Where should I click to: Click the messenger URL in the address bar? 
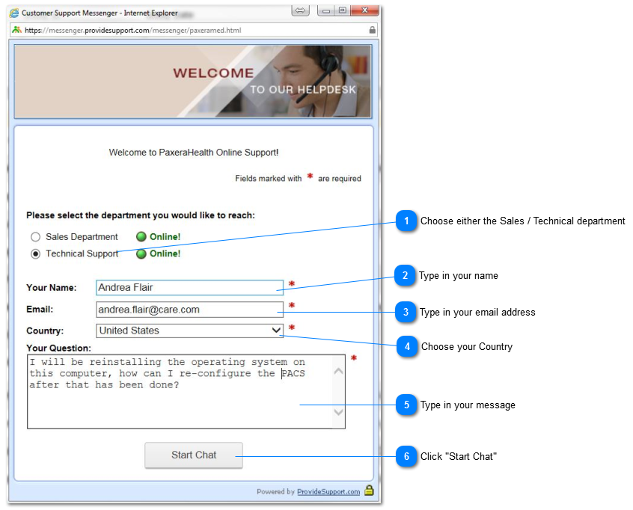coord(135,31)
